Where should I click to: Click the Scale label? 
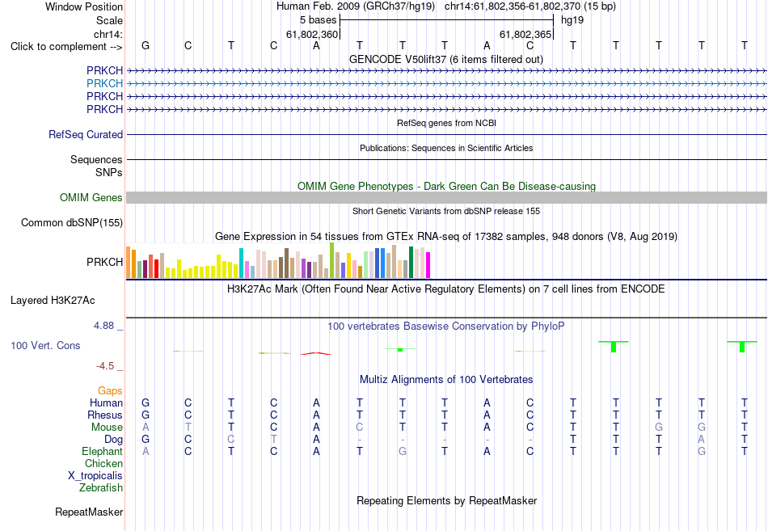(109, 20)
